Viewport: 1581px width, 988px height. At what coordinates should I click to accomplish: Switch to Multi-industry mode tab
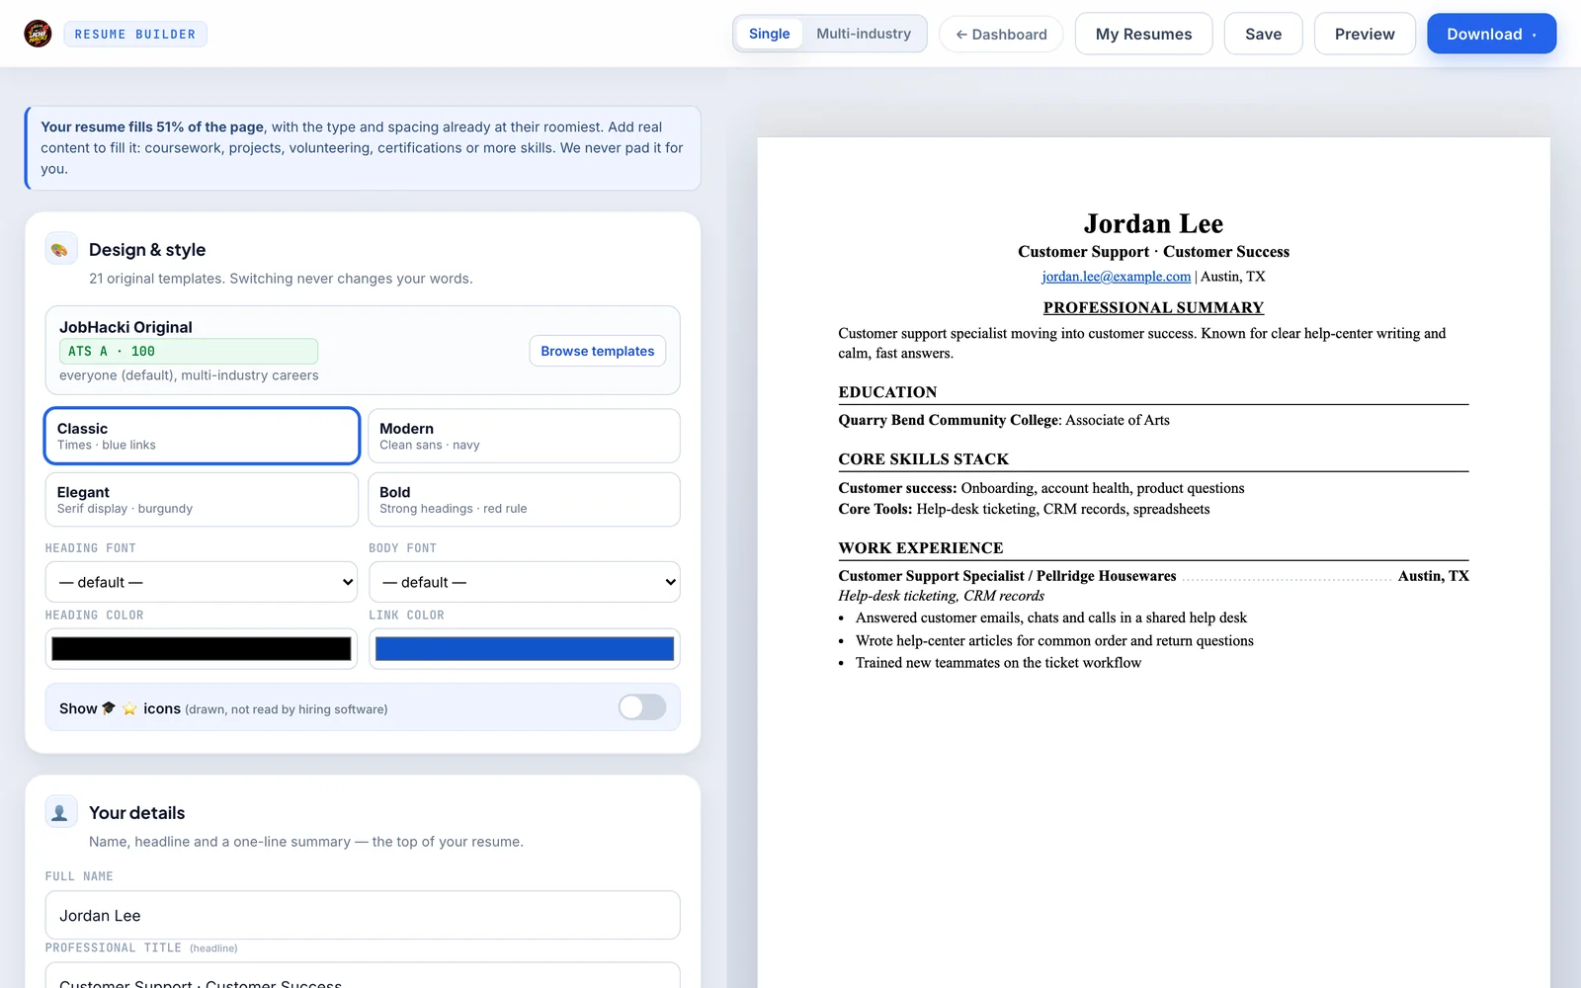point(864,34)
